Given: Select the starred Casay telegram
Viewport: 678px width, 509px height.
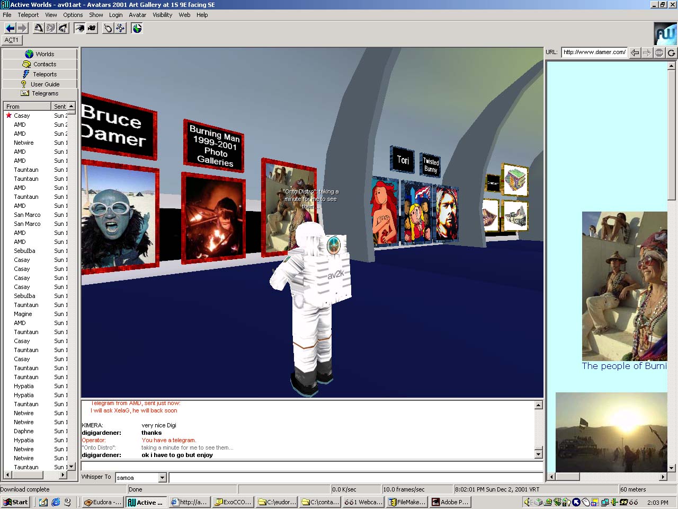Looking at the screenshot, I should tap(22, 116).
